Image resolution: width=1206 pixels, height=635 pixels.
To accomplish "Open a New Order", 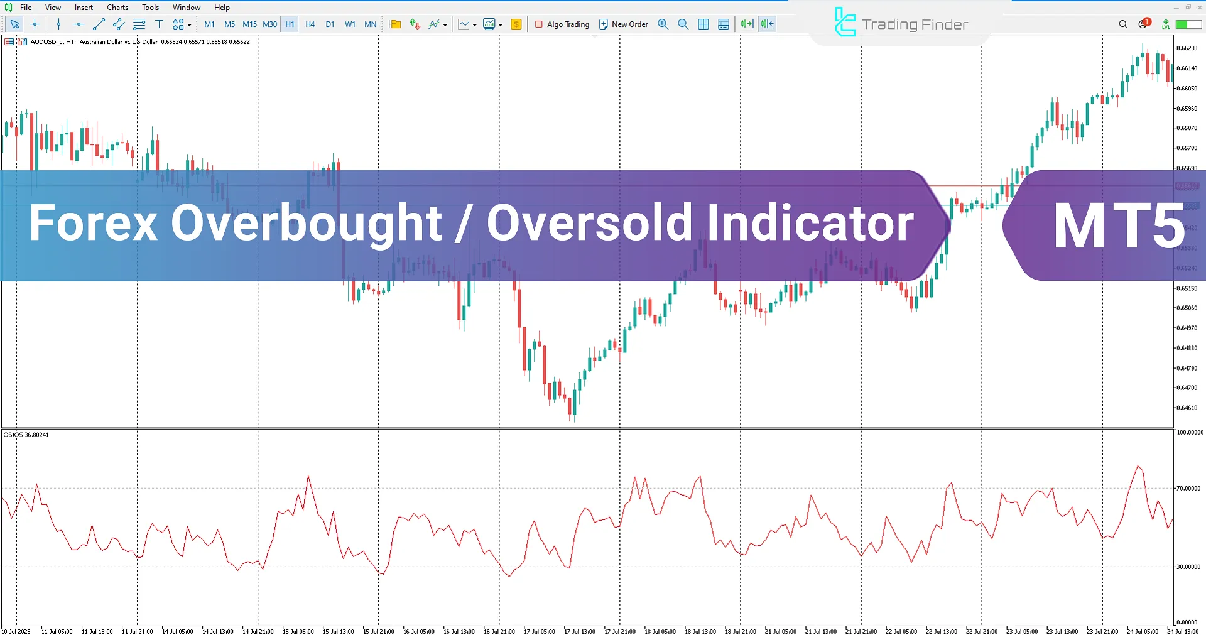I will pyautogui.click(x=624, y=24).
